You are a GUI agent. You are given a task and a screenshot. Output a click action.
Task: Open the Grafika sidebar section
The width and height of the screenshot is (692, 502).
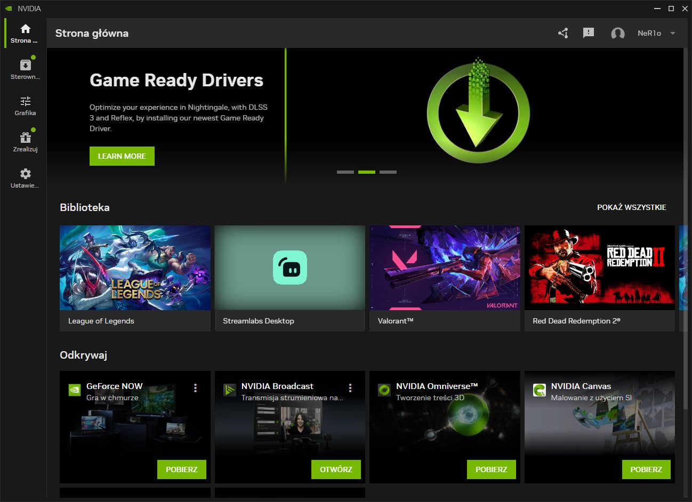[x=25, y=102]
